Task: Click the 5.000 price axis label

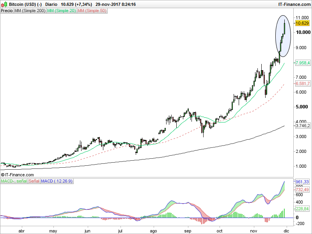Action: (x=302, y=107)
